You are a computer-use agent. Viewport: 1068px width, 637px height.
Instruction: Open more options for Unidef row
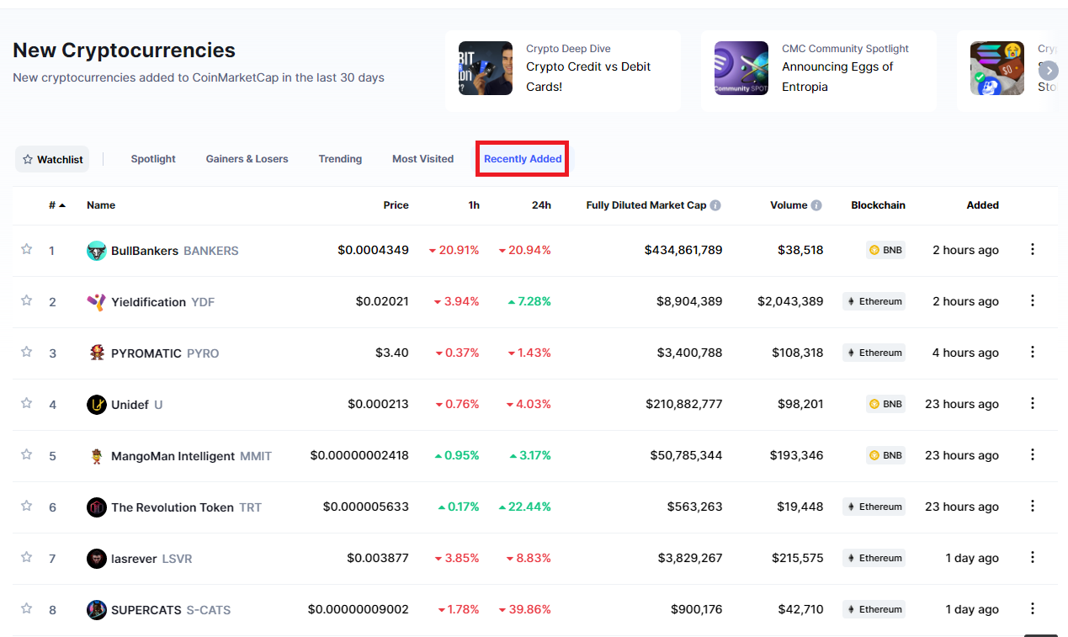(1033, 403)
